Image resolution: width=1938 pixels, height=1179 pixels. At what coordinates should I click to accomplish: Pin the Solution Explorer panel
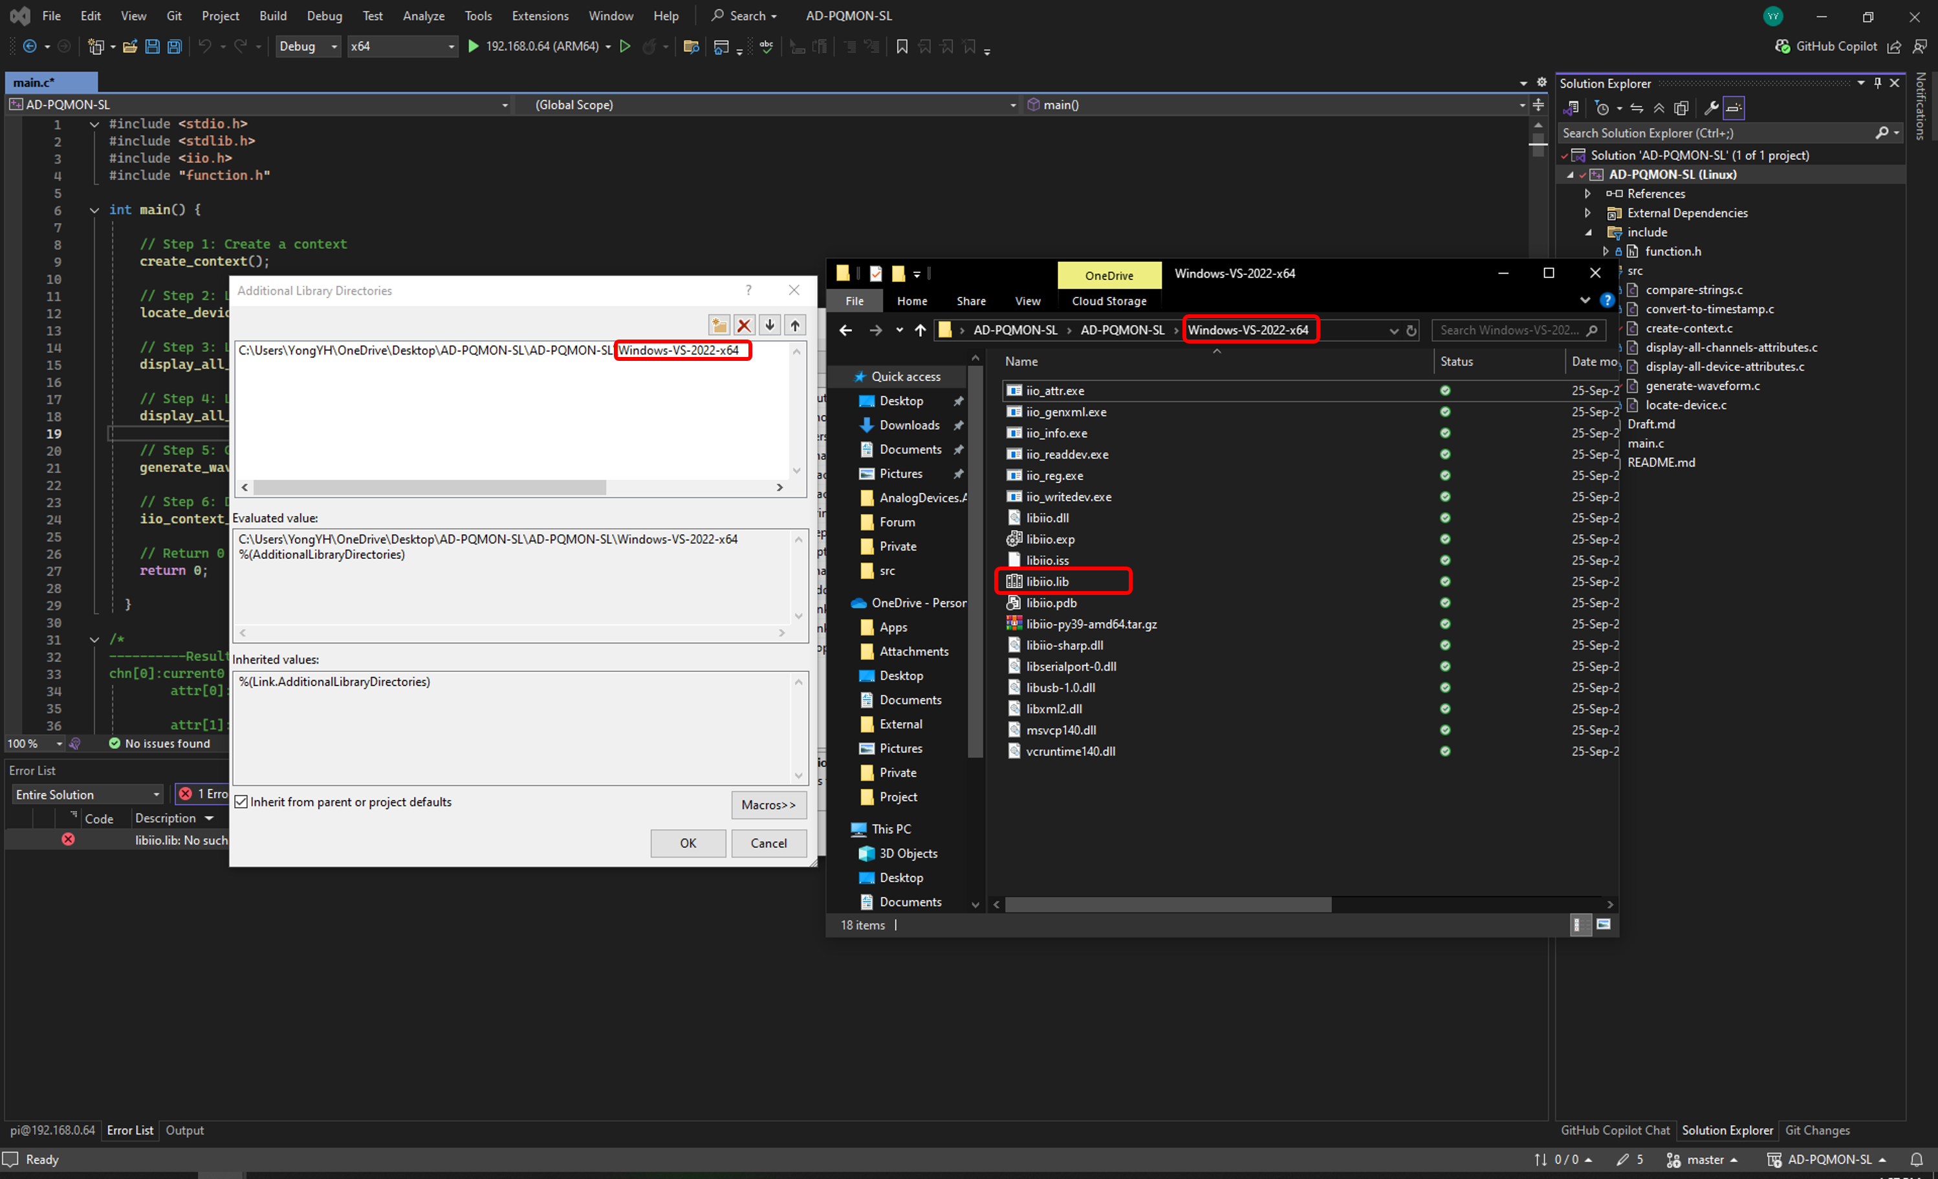click(1877, 83)
